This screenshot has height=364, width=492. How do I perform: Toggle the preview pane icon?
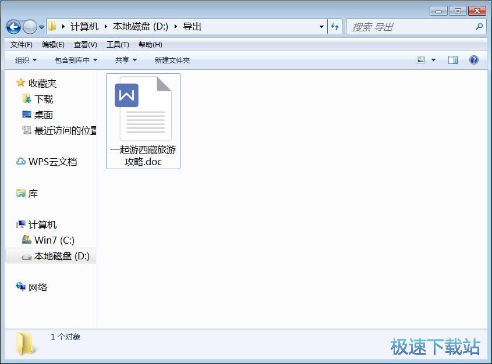(453, 60)
